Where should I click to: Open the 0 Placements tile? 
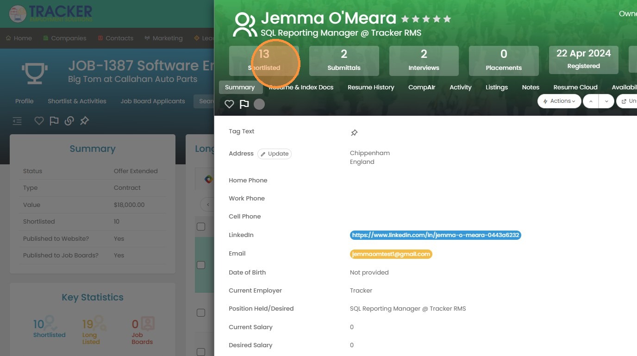coord(504,61)
